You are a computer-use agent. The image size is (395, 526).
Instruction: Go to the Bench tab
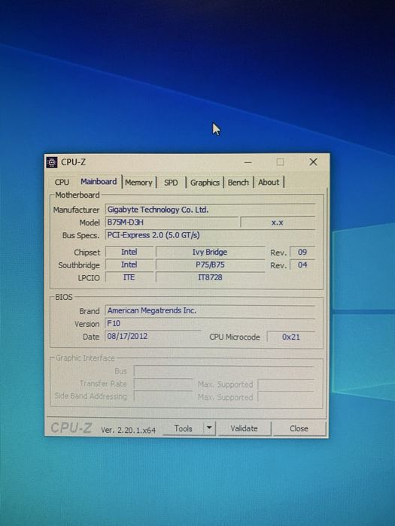click(x=239, y=183)
